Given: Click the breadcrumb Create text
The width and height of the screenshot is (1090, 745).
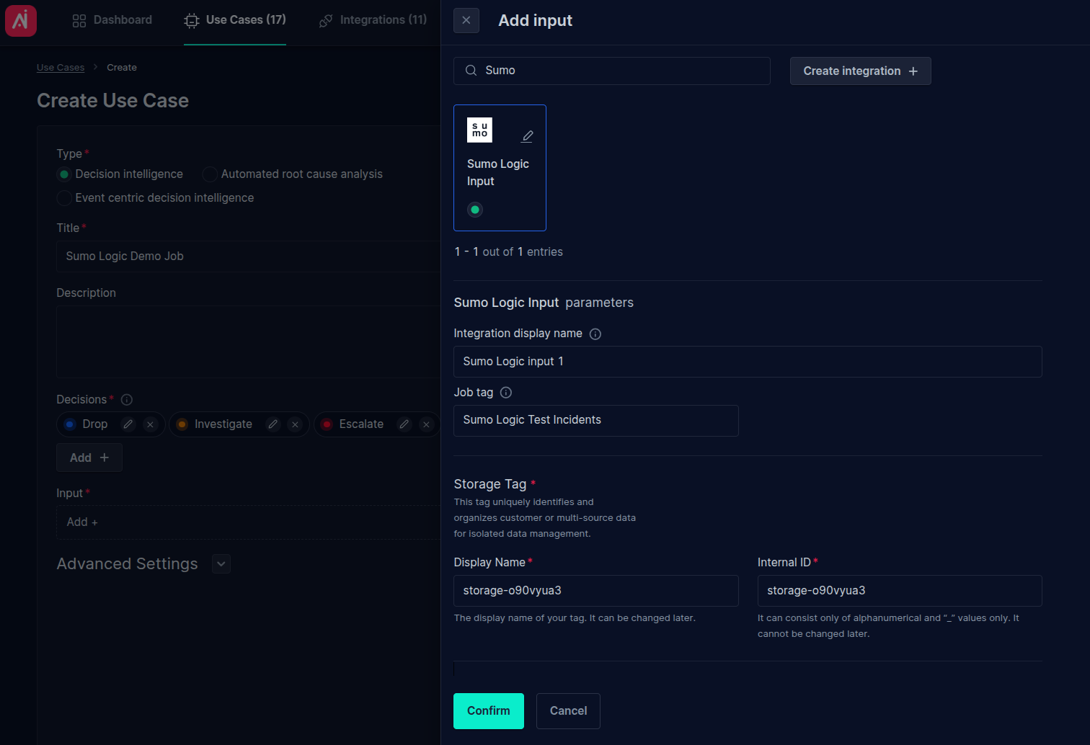Looking at the screenshot, I should (x=122, y=67).
